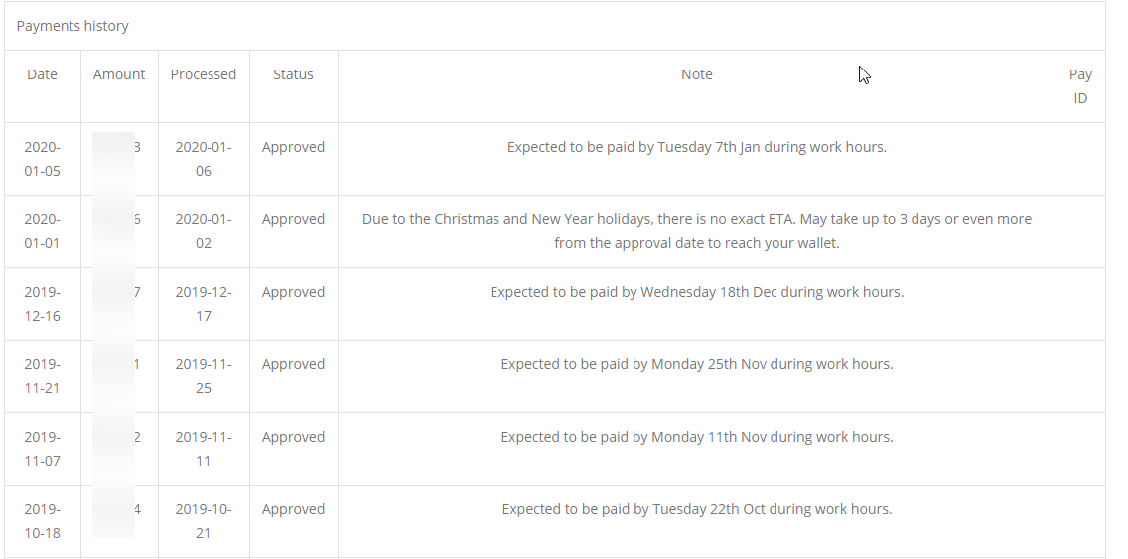Screen dimensions: 1128x559
Task: Click the Monday 11th Nov note
Action: coord(696,438)
